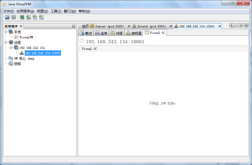252x165 pixels.
Task: Open the 监视 subtab
Action: tap(101, 33)
